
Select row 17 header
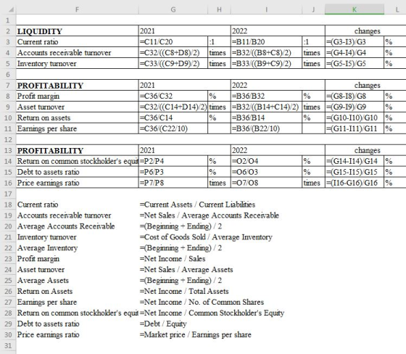[x=8, y=194]
